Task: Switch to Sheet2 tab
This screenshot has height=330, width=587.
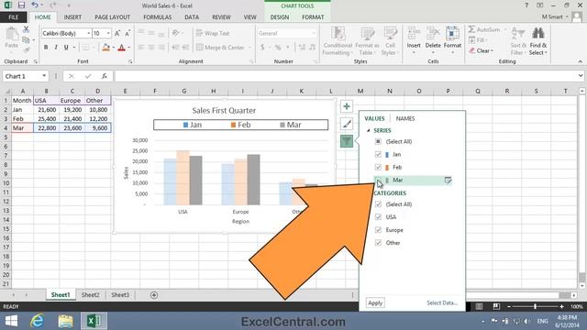Action: [90, 295]
